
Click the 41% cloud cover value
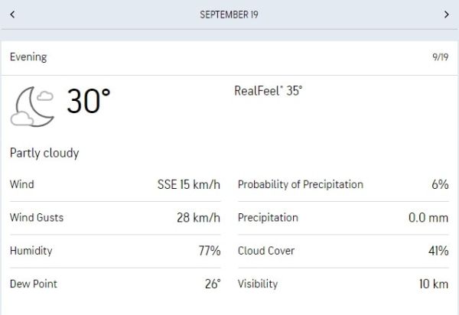[437, 251]
